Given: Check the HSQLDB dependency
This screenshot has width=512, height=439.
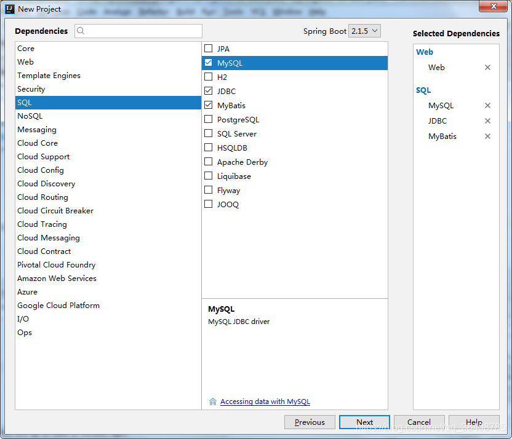Looking at the screenshot, I should pyautogui.click(x=209, y=148).
